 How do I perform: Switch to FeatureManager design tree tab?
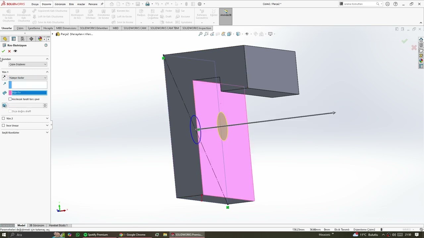click(5, 39)
